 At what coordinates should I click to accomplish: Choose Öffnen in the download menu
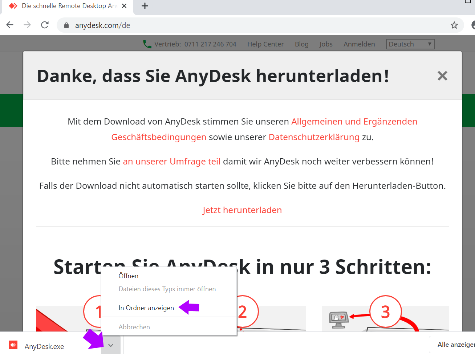169,276
